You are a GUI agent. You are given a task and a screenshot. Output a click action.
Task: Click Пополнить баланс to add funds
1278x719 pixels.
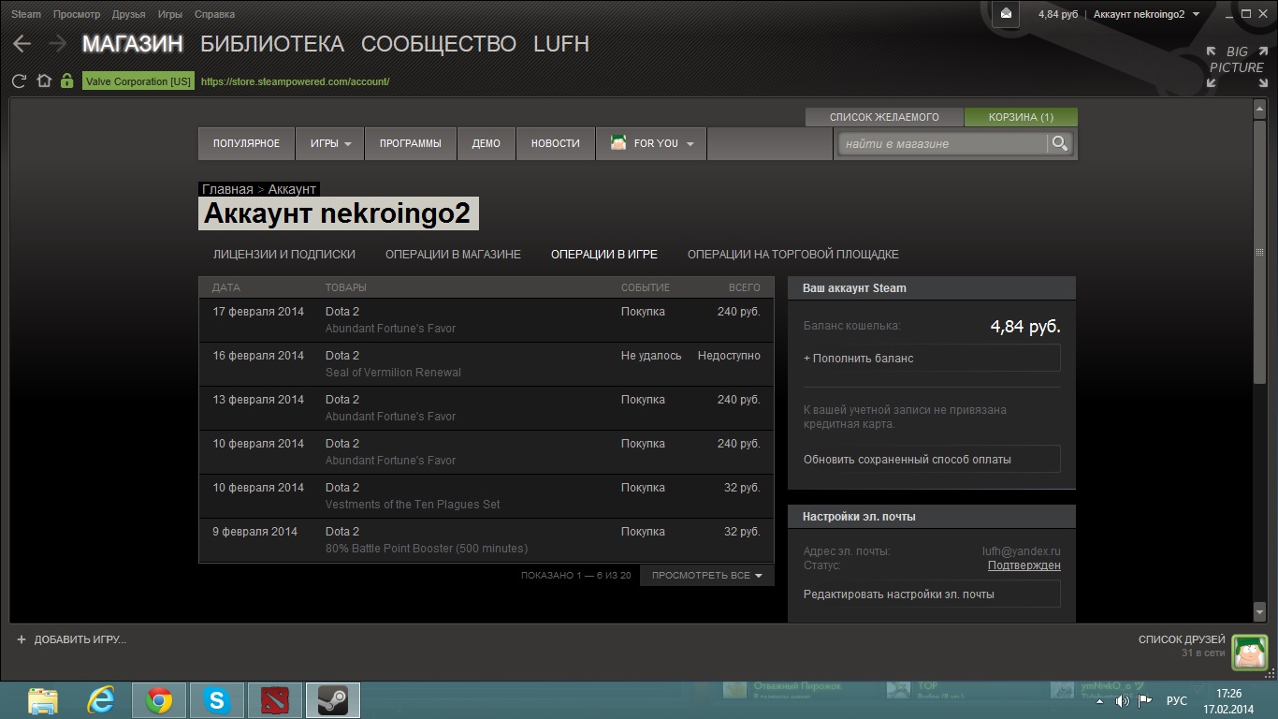[932, 358]
